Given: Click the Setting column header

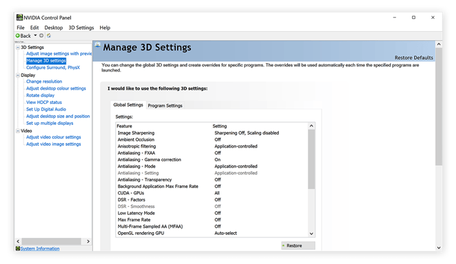Looking at the screenshot, I should (x=220, y=126).
